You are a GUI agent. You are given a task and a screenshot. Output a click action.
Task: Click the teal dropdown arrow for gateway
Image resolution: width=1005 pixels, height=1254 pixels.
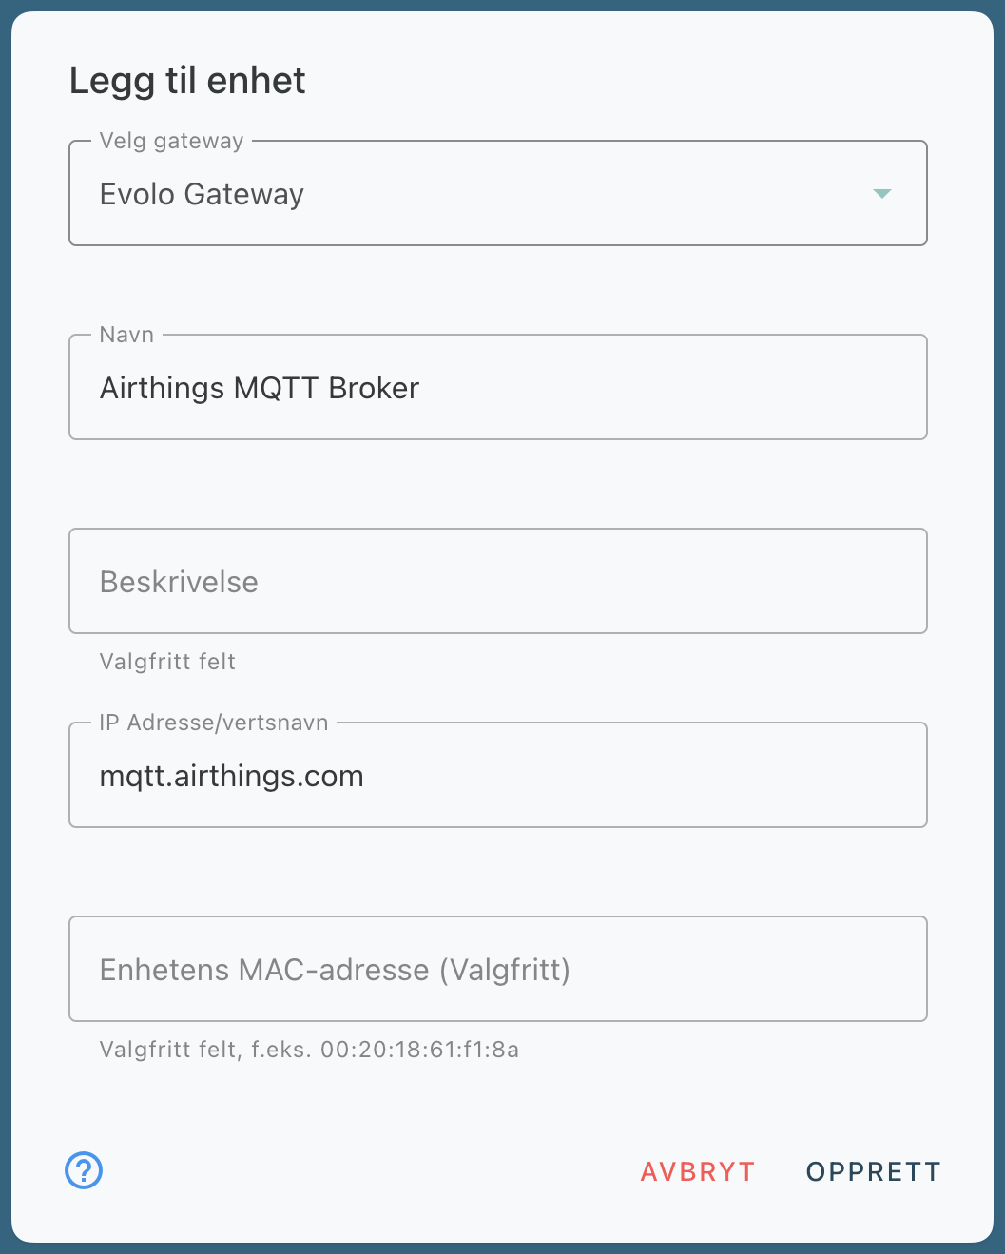coord(881,194)
